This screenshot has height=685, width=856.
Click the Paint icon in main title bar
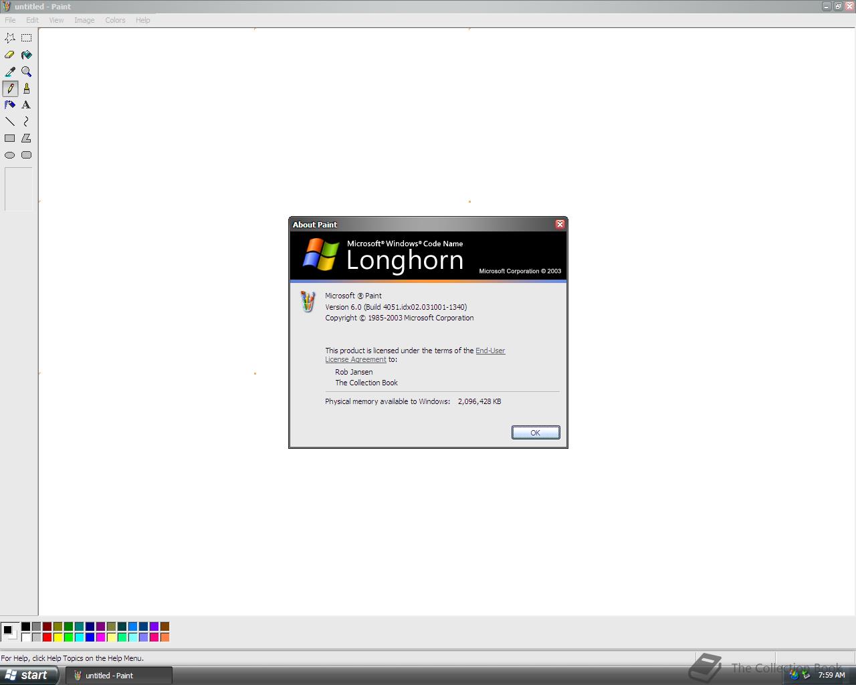pos(6,6)
